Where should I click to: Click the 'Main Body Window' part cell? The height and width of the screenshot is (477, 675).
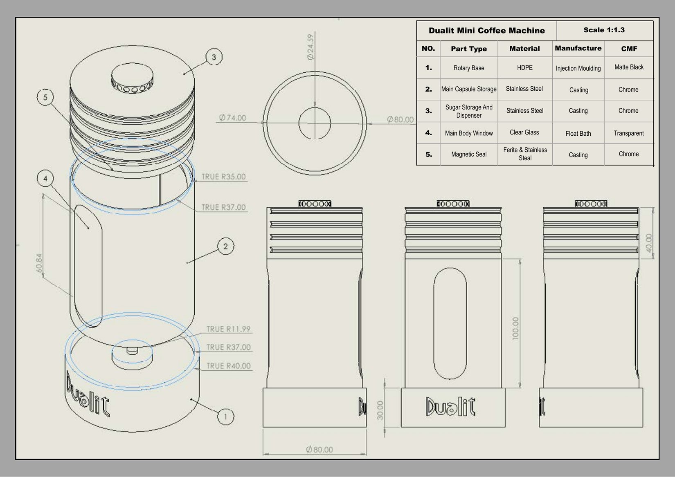coord(469,133)
